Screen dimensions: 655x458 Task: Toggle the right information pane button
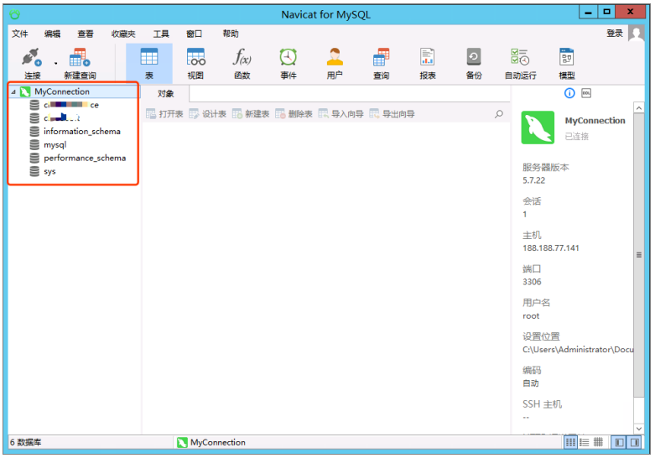click(x=635, y=442)
